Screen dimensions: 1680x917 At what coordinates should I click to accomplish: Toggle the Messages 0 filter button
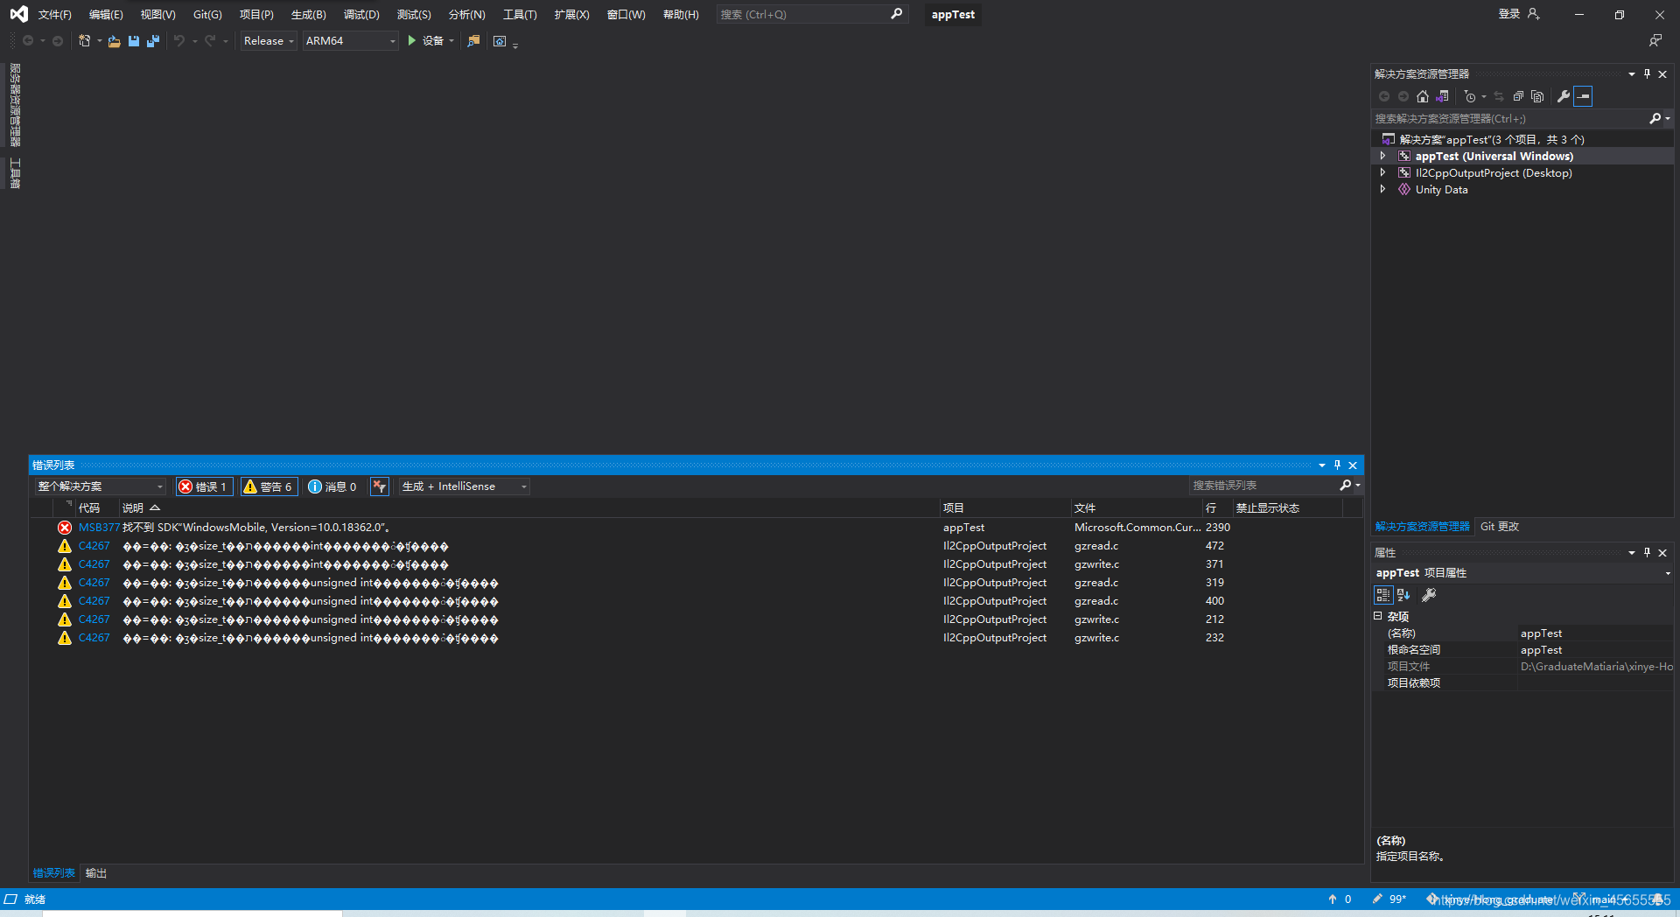(x=332, y=486)
